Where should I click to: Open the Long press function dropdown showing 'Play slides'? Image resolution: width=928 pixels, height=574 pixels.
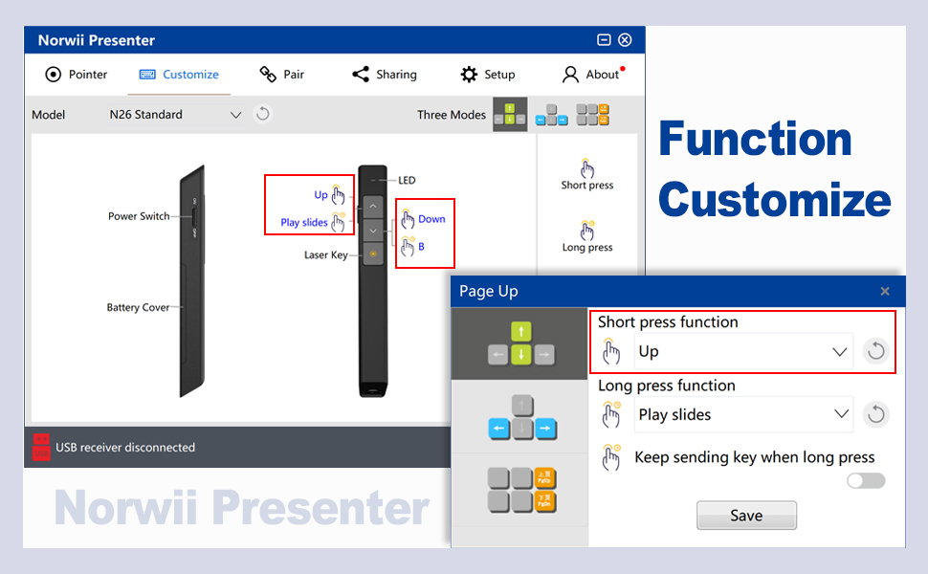(840, 414)
